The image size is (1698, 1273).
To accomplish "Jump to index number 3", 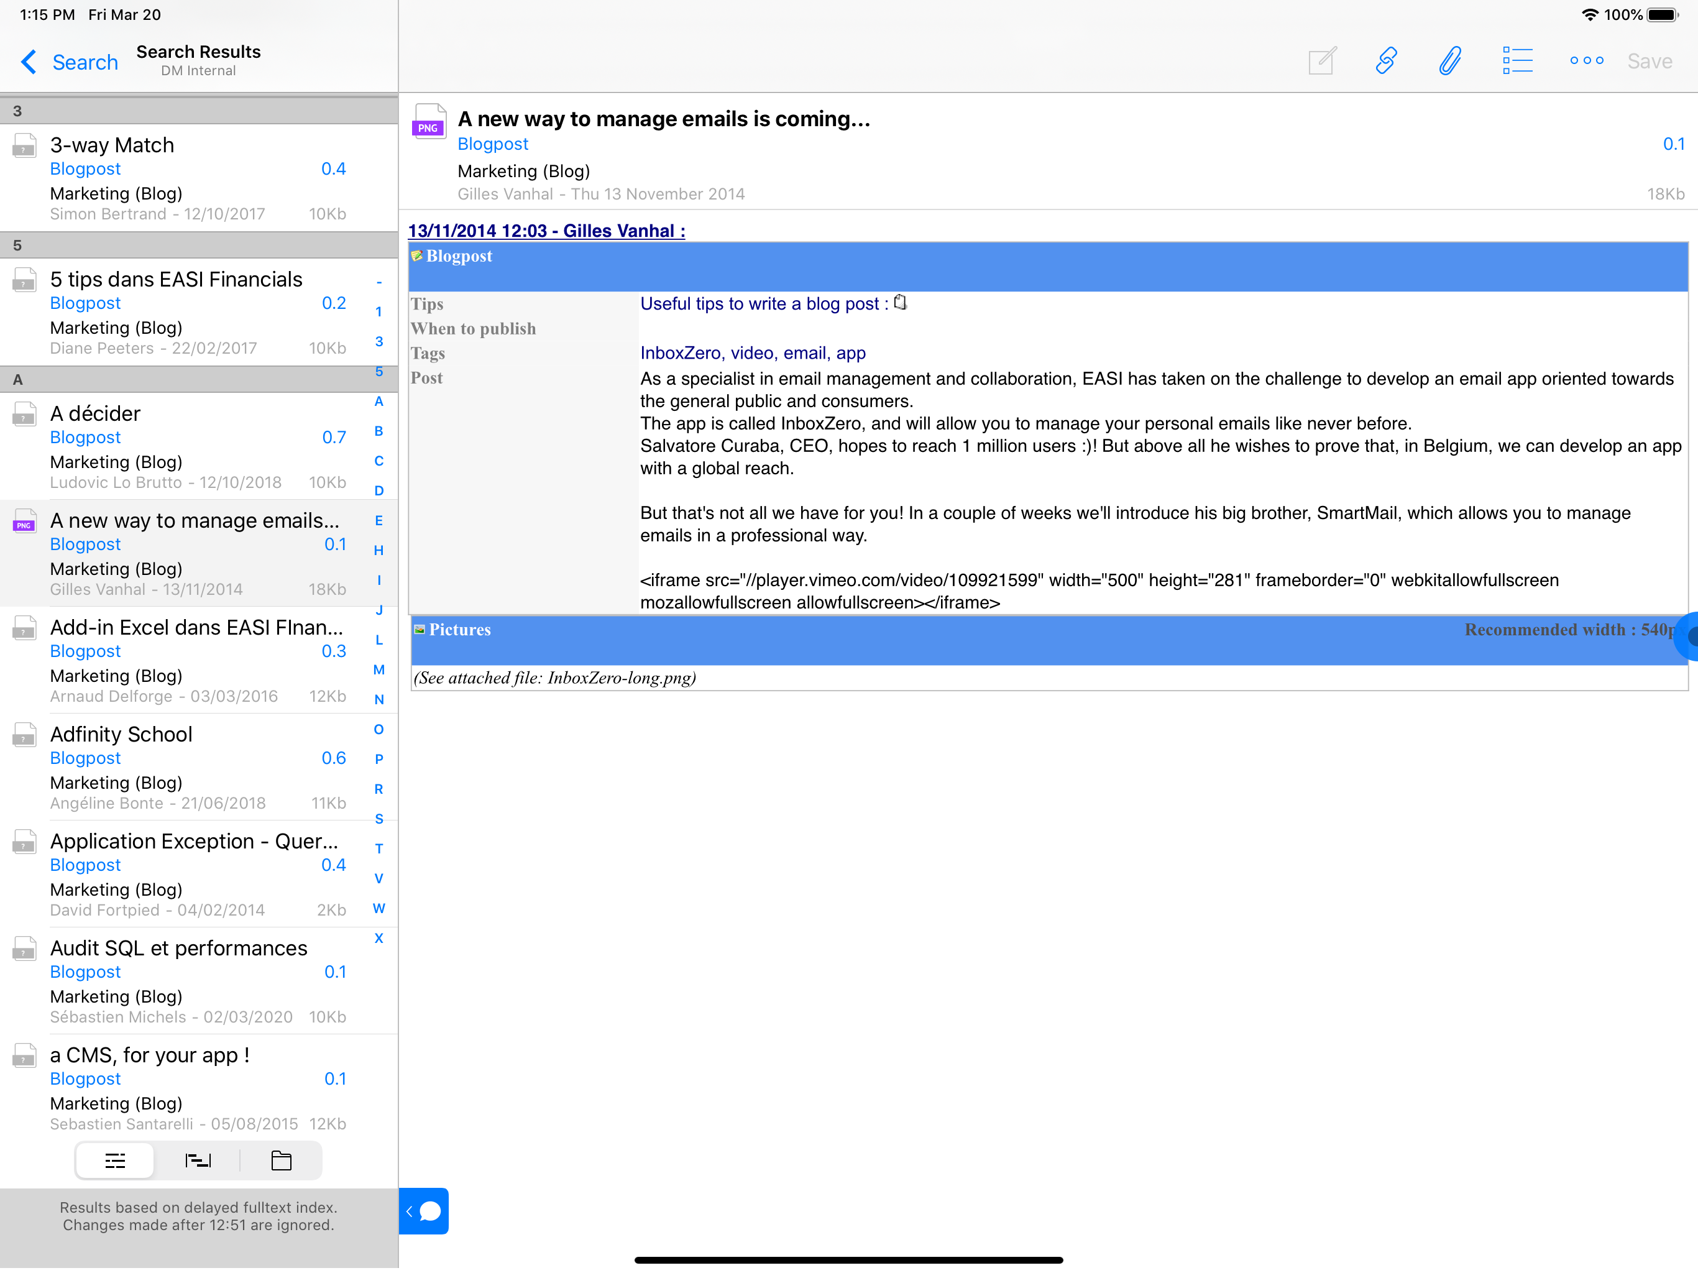I will (x=379, y=342).
